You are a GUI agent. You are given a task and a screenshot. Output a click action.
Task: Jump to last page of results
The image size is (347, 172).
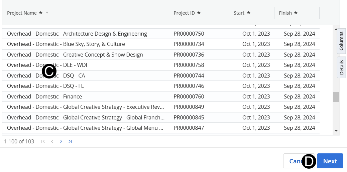pos(70,141)
